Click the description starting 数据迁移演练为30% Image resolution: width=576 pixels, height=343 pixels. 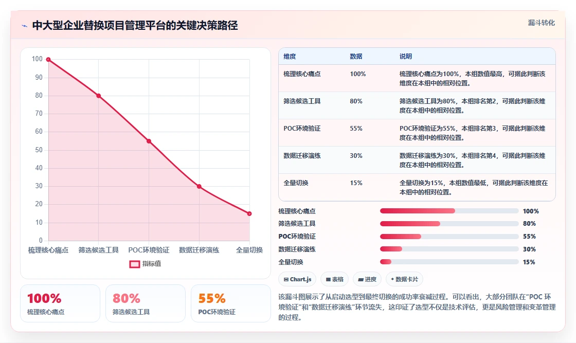[x=473, y=160]
